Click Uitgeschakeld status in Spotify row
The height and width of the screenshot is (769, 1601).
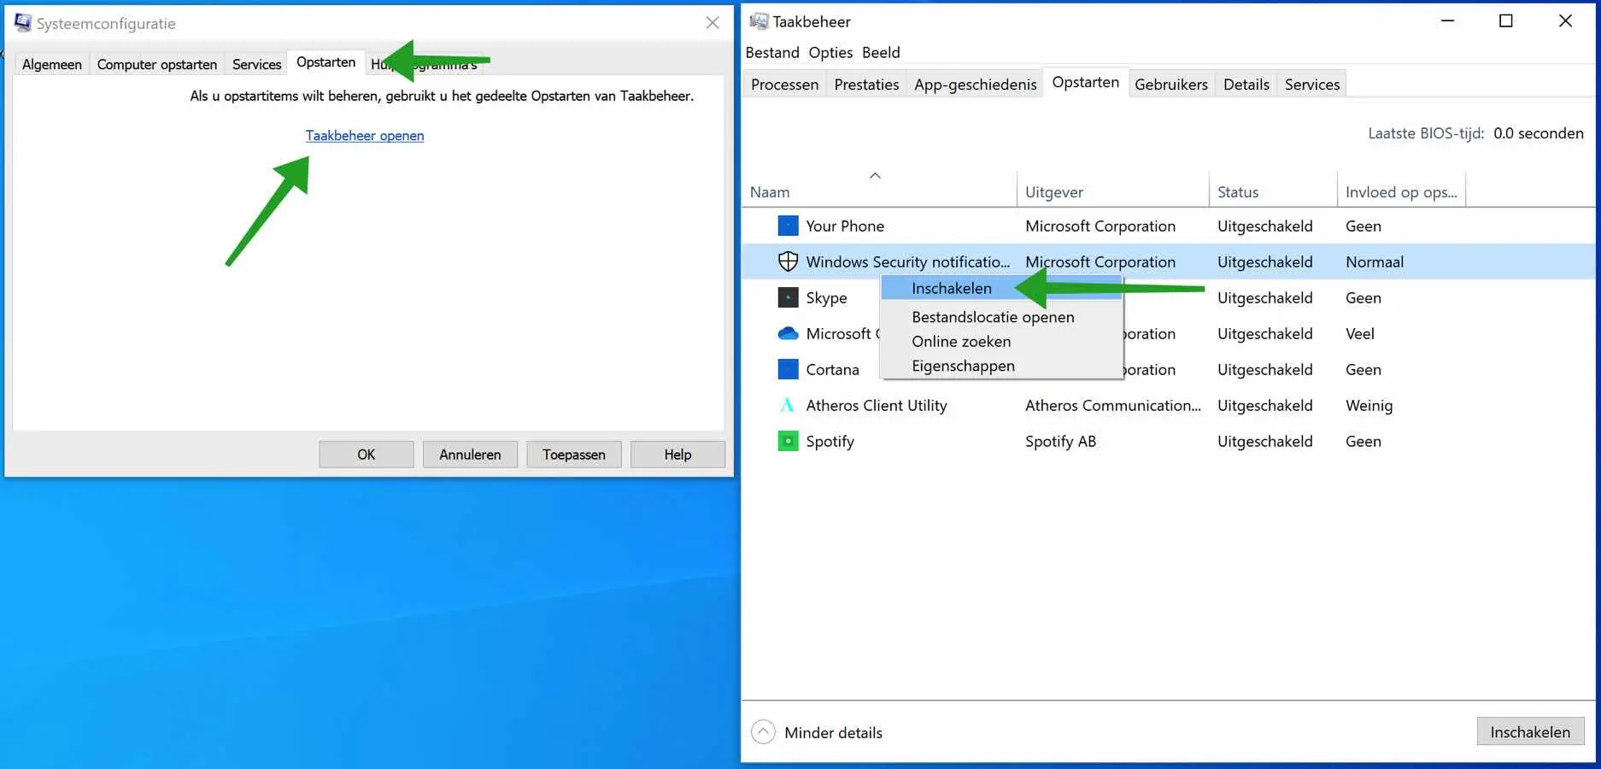click(x=1264, y=441)
